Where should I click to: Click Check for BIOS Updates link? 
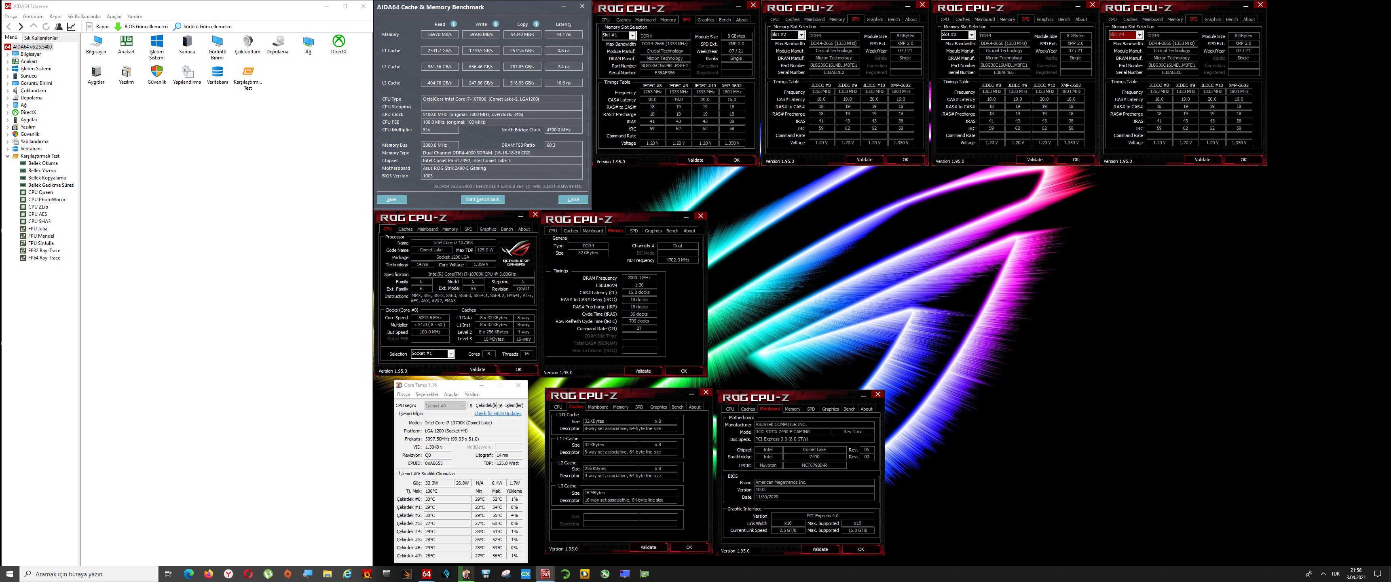pos(498,413)
